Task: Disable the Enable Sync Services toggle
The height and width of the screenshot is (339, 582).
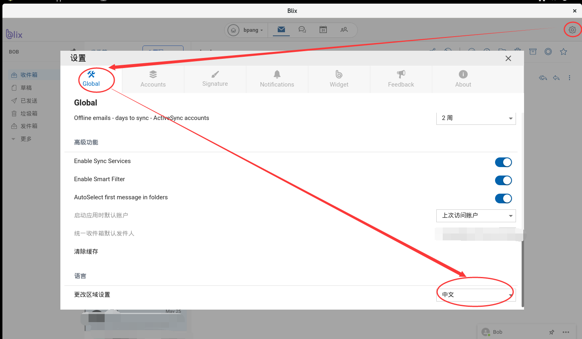Action: click(x=504, y=162)
